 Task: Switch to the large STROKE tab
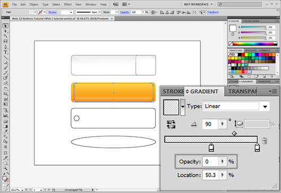173,91
